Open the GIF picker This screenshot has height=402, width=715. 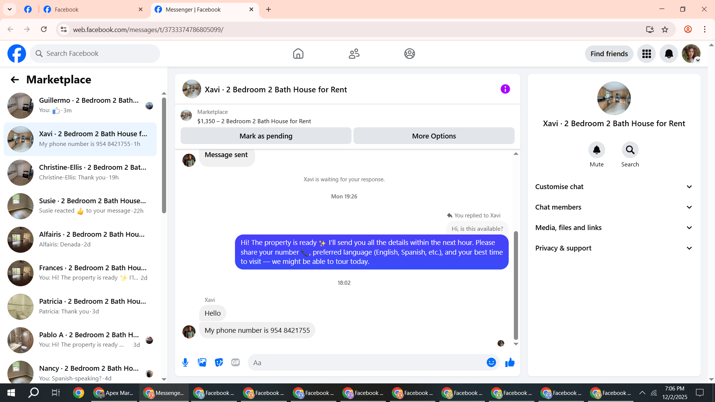[x=235, y=363]
